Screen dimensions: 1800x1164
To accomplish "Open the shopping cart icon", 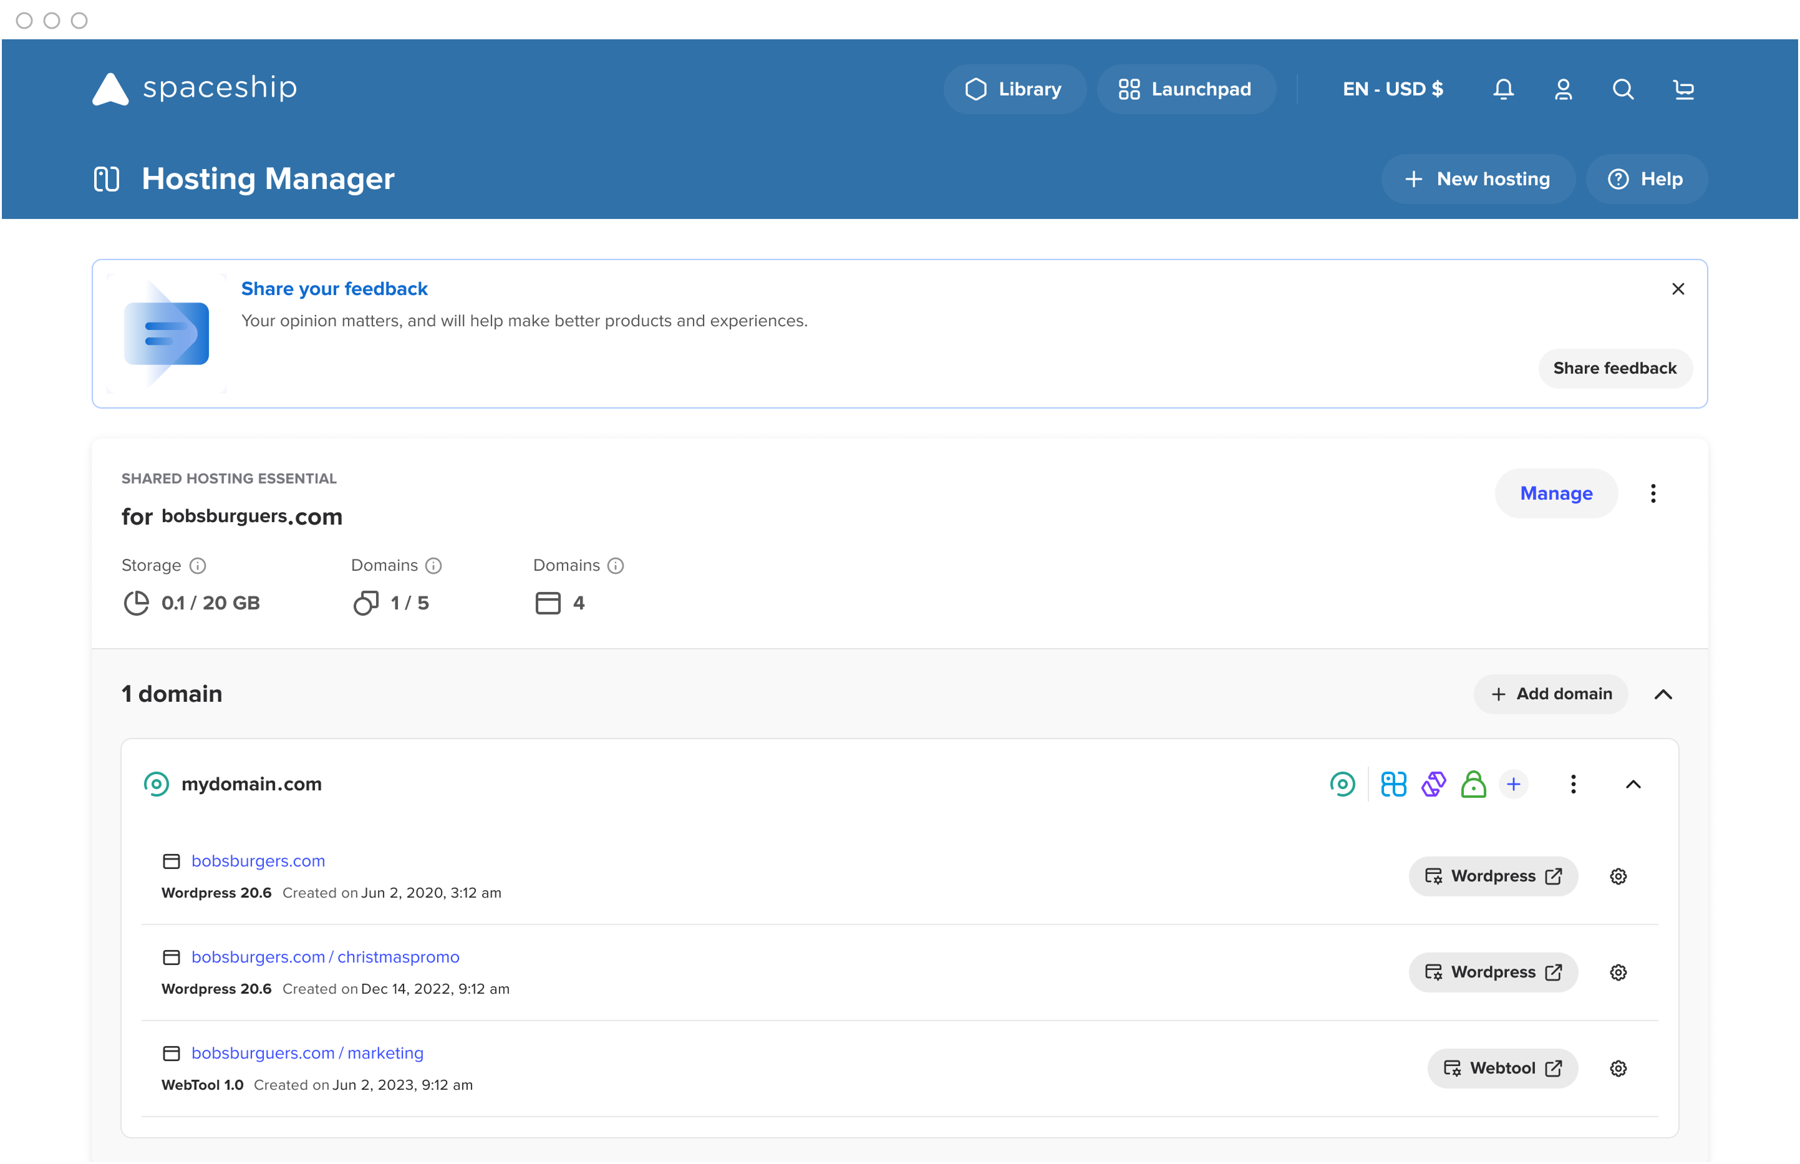I will (1683, 89).
